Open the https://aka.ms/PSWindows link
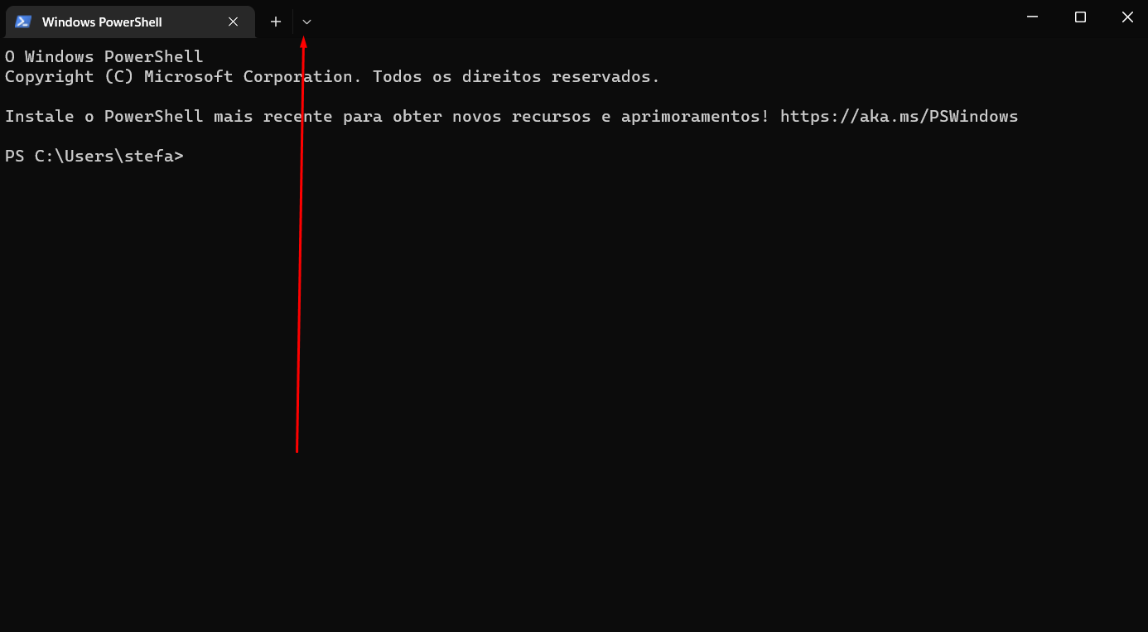The image size is (1148, 632). (899, 116)
